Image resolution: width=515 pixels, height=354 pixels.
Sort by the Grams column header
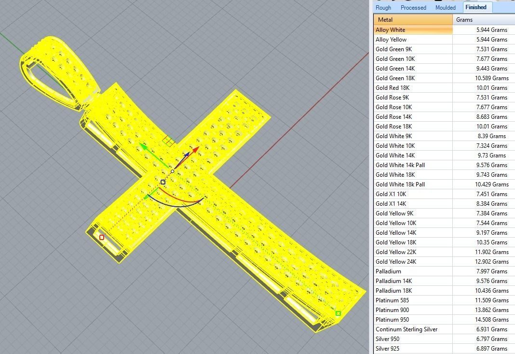tap(484, 20)
